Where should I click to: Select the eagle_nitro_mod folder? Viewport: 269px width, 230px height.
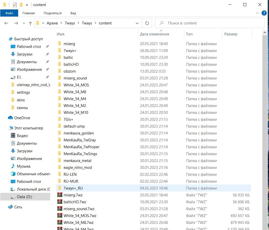click(78, 168)
